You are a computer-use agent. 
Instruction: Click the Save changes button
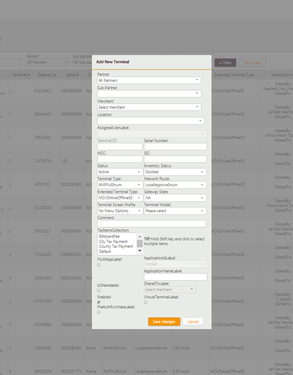(x=164, y=322)
